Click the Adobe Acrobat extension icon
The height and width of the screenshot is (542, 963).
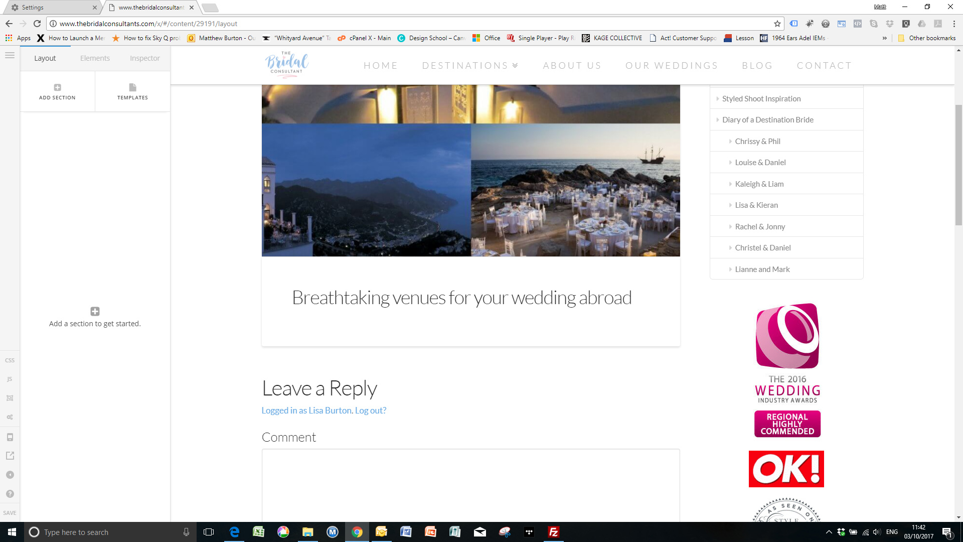tap(938, 24)
